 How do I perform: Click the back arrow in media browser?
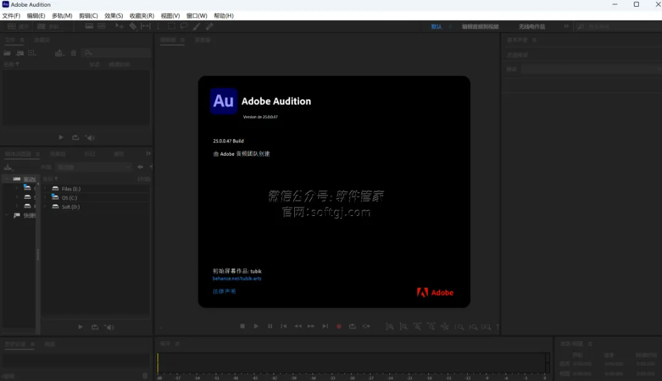point(140,167)
